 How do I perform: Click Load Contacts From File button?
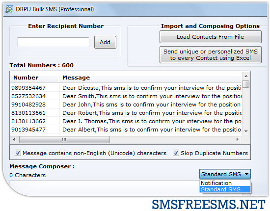[211, 37]
